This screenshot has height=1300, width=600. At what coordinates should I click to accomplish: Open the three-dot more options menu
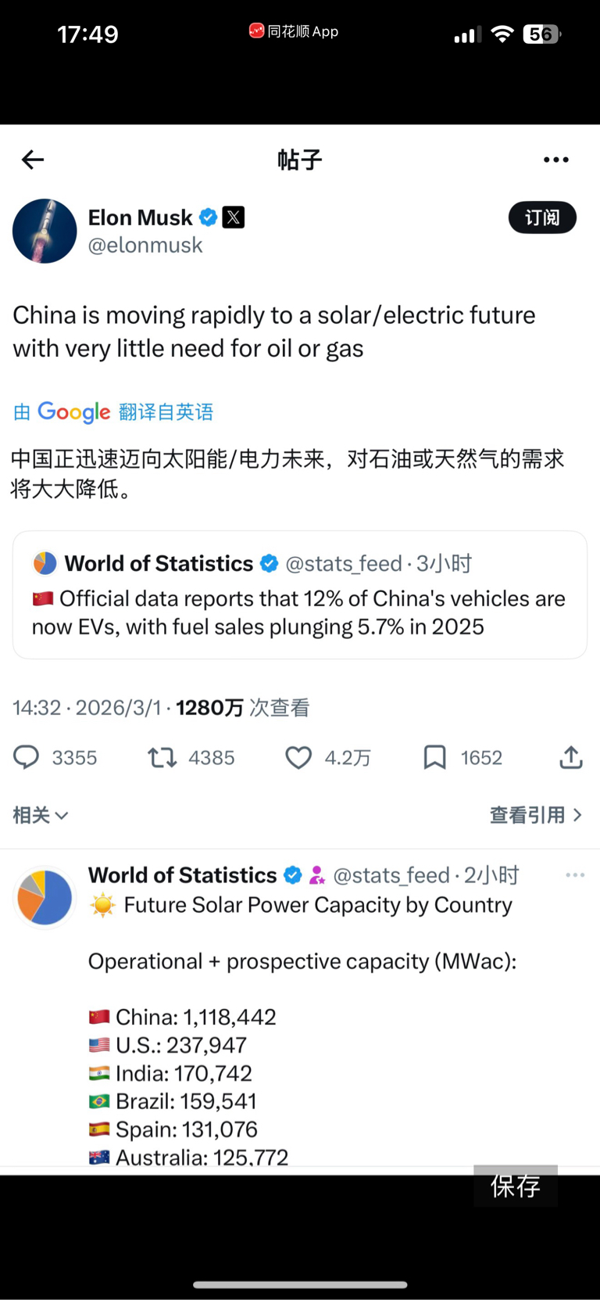[x=555, y=160]
